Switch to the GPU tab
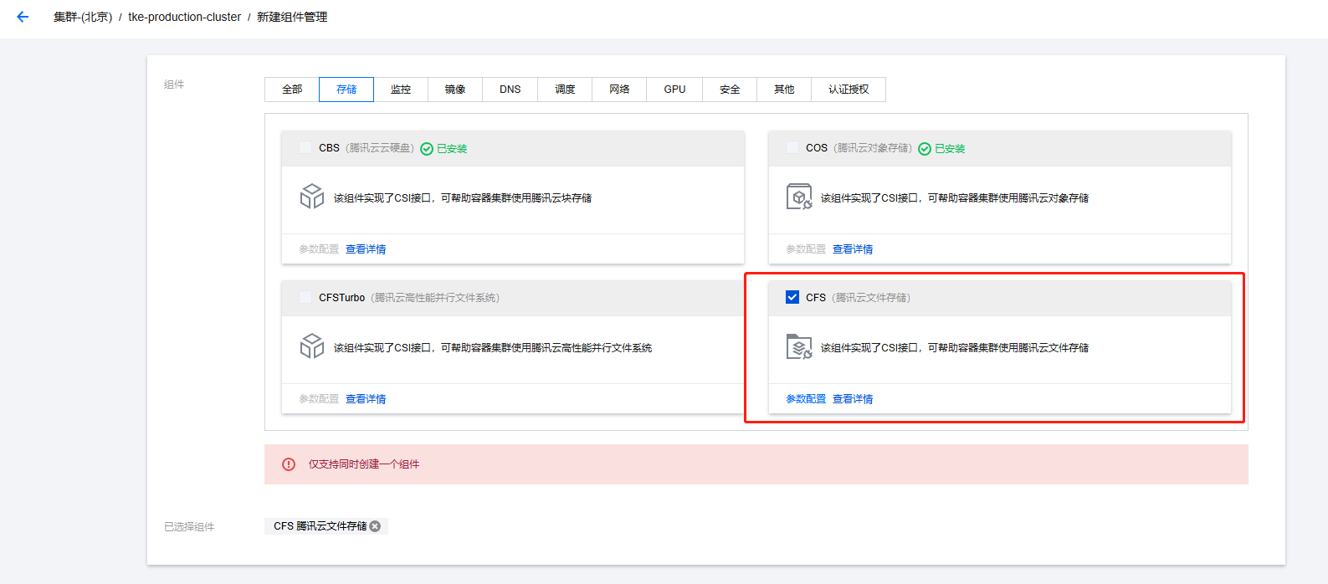The width and height of the screenshot is (1328, 584). tap(675, 90)
